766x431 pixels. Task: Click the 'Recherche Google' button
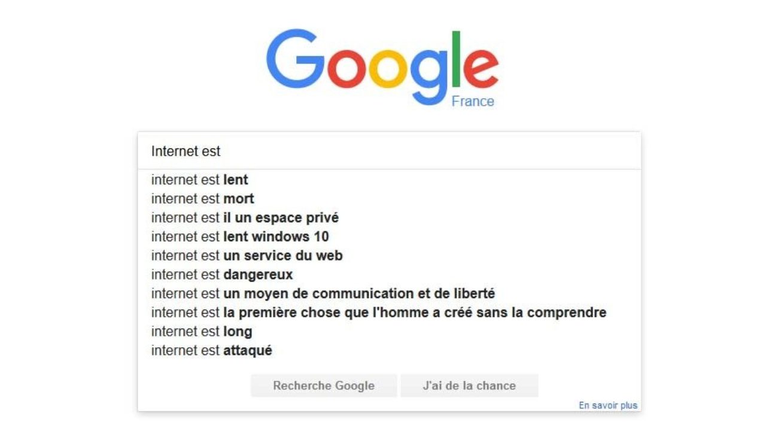click(324, 386)
